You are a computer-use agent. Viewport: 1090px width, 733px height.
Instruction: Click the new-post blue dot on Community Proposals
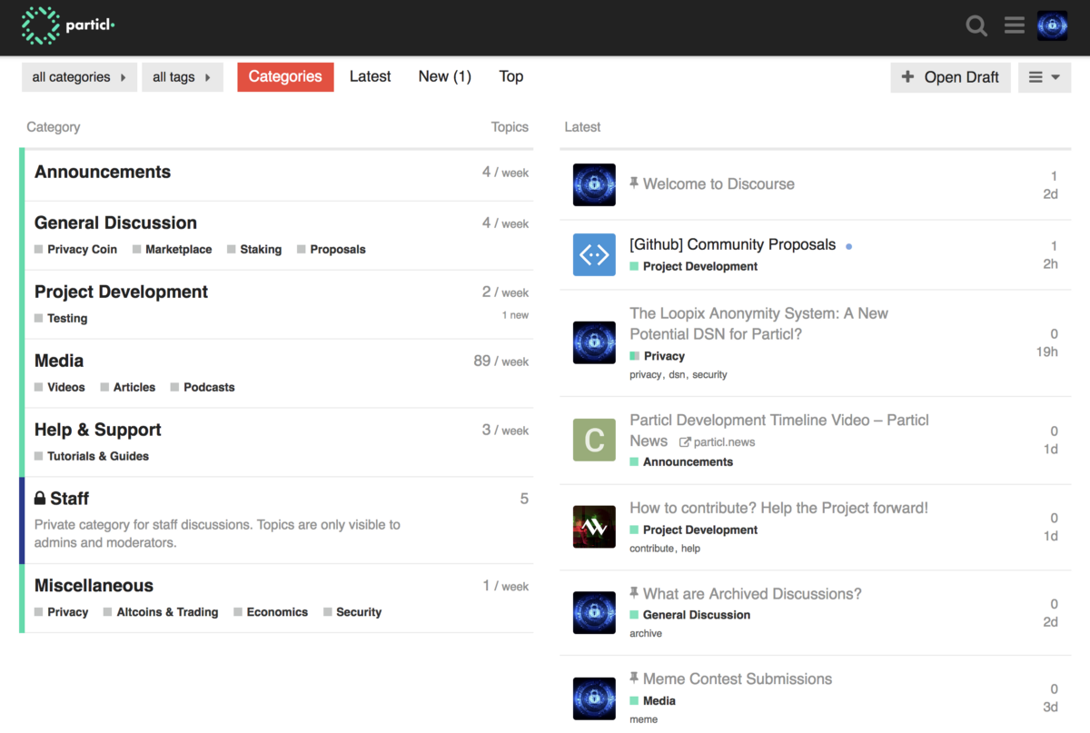point(848,246)
